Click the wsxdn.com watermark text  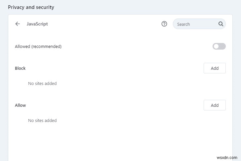tap(228, 157)
